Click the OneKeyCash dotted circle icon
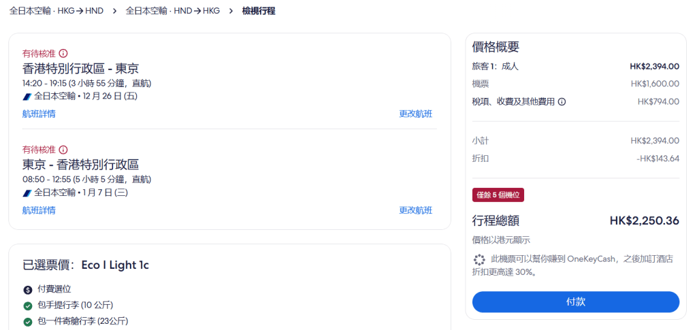The width and height of the screenshot is (697, 330). (x=479, y=260)
